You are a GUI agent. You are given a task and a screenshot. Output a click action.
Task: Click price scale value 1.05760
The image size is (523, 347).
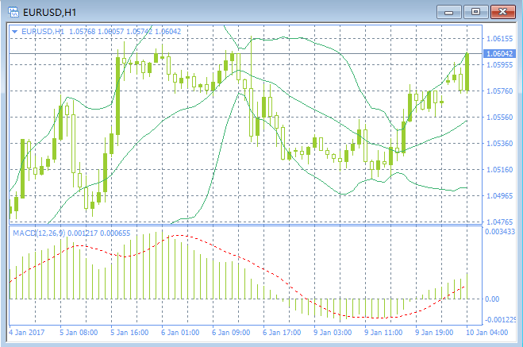[499, 91]
